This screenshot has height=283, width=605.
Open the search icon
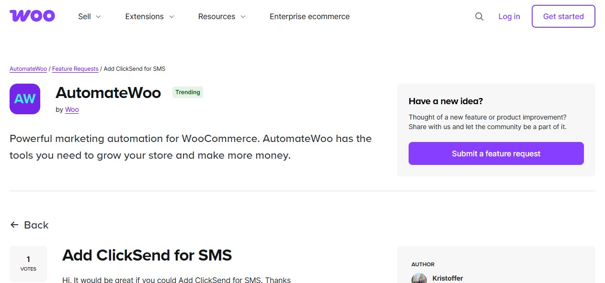point(479,16)
